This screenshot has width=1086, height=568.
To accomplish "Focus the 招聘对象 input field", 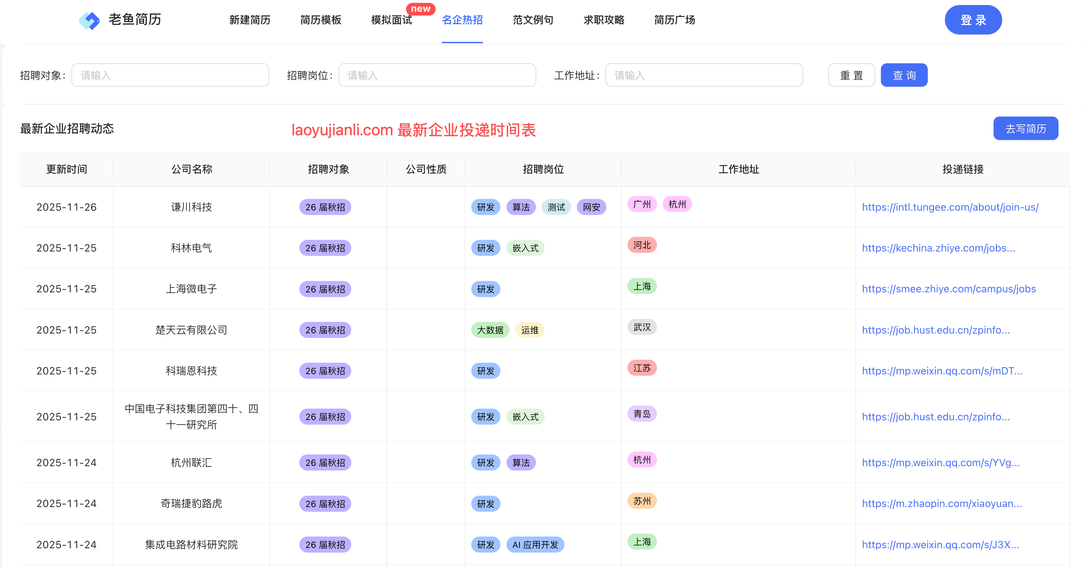I will [x=170, y=75].
